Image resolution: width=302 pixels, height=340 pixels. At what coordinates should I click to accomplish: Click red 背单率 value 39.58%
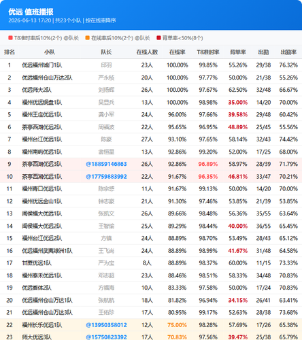(237, 115)
